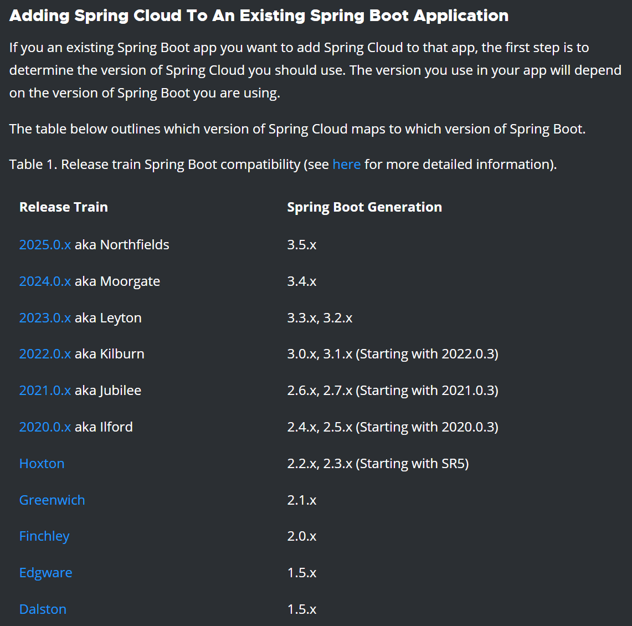This screenshot has height=626, width=632.
Task: Click the 2.1.x cell in Greenwich row
Action: pyautogui.click(x=302, y=500)
